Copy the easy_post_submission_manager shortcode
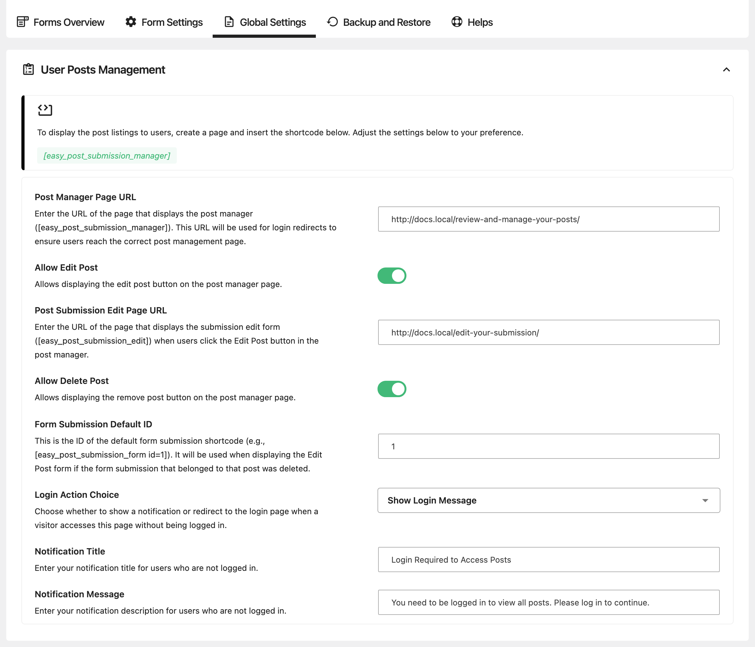This screenshot has height=647, width=755. 107,156
